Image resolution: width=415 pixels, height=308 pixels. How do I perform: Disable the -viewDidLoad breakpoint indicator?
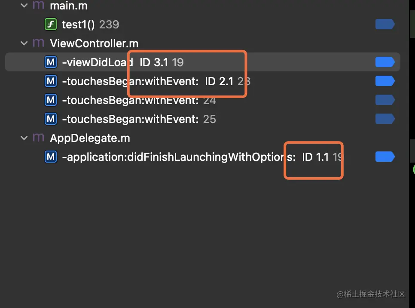pos(385,62)
